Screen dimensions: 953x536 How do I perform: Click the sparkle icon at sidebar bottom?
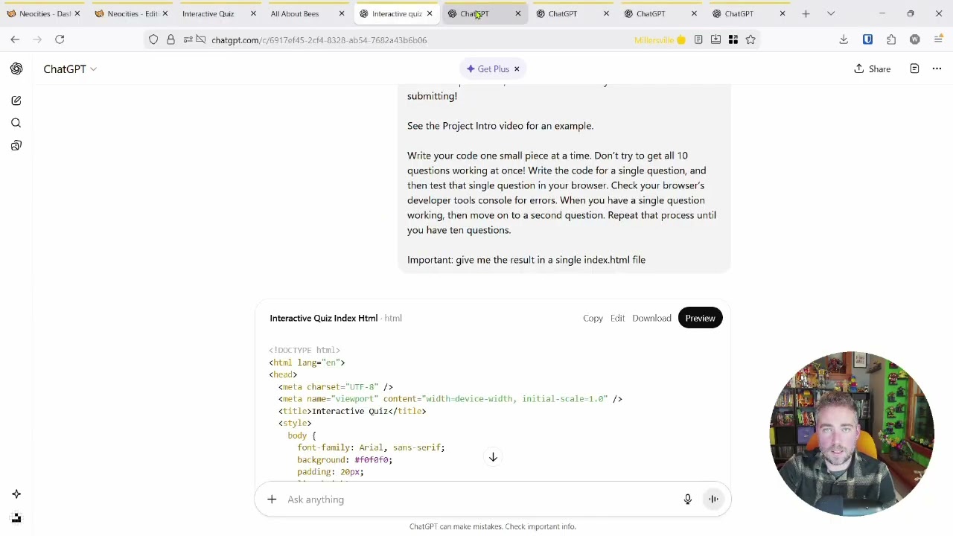[16, 494]
